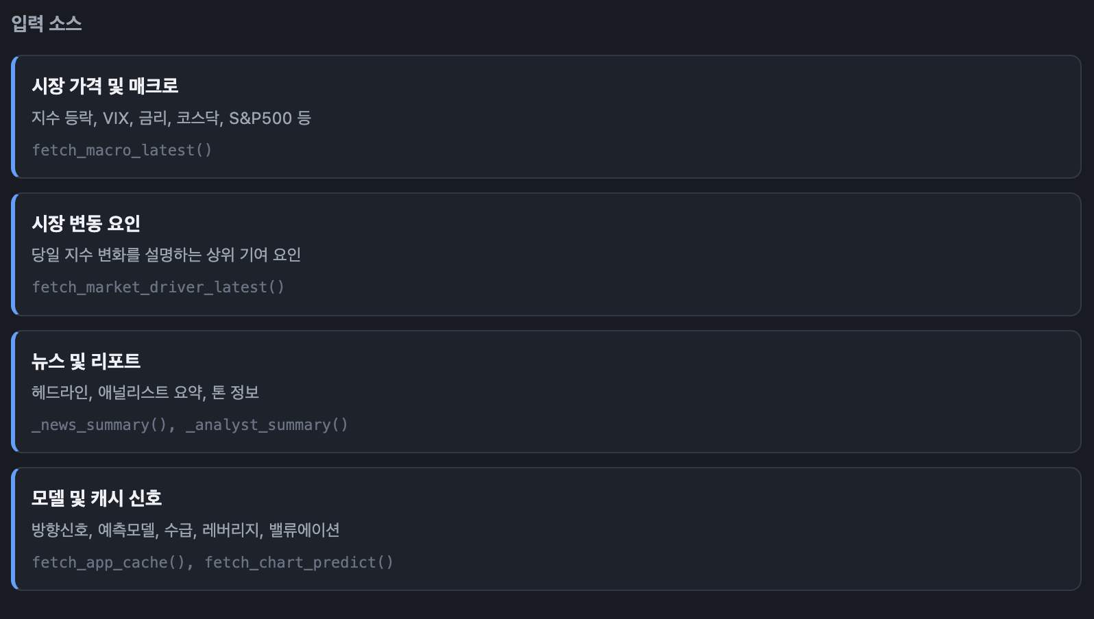This screenshot has height=619, width=1094.
Task: Select the 뉴스 및 리포트 card title
Action: pos(86,361)
